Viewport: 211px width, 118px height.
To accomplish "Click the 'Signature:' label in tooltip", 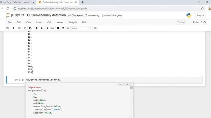I will [x=35, y=88].
